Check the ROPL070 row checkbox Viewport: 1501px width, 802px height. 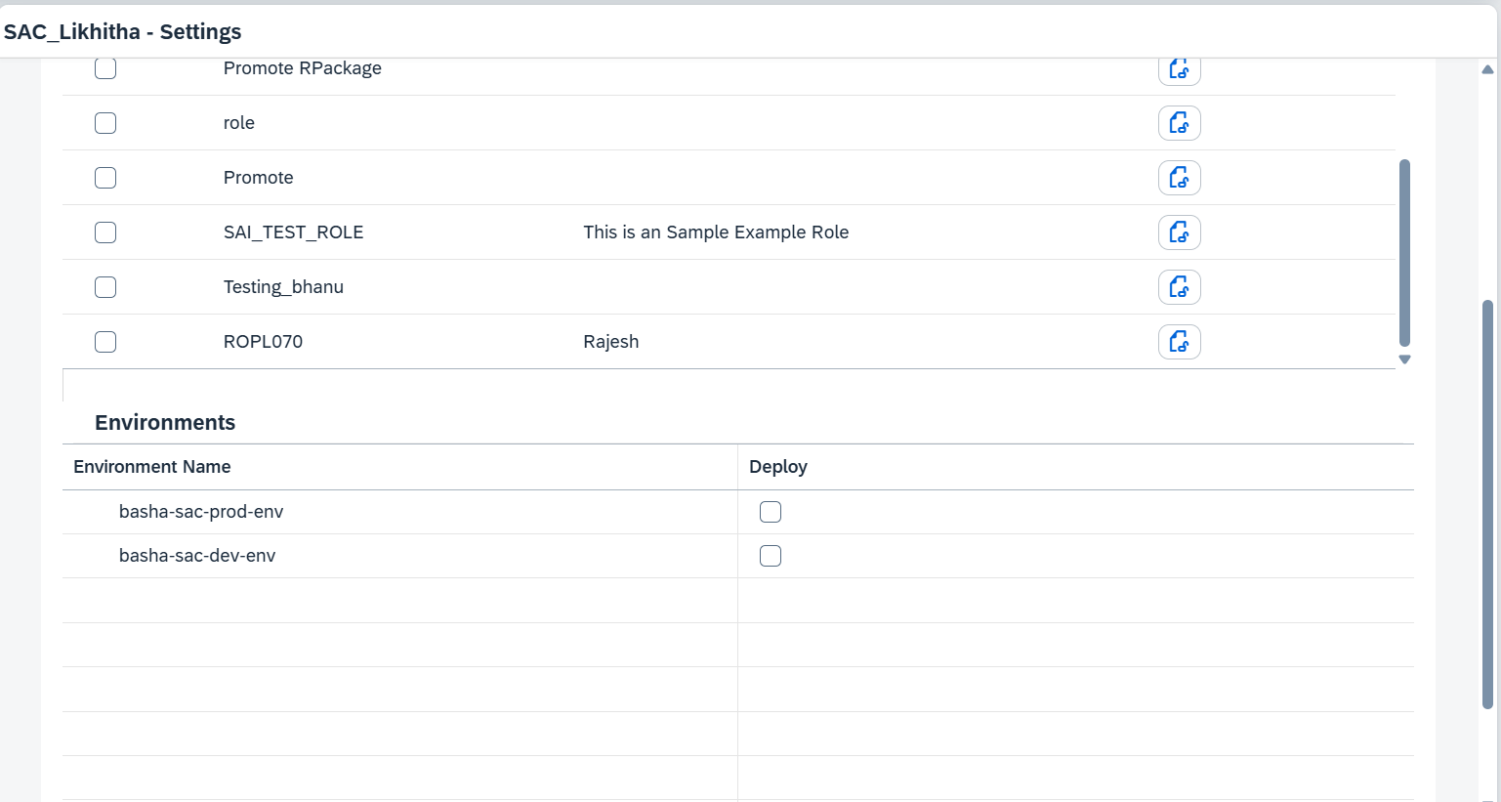pyautogui.click(x=105, y=342)
